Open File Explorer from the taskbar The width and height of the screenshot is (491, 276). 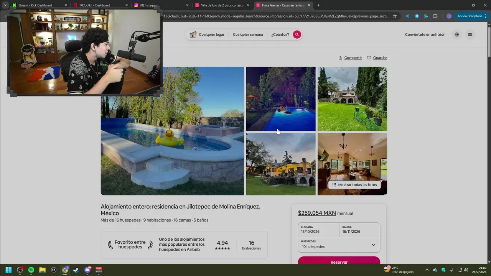coord(43,270)
